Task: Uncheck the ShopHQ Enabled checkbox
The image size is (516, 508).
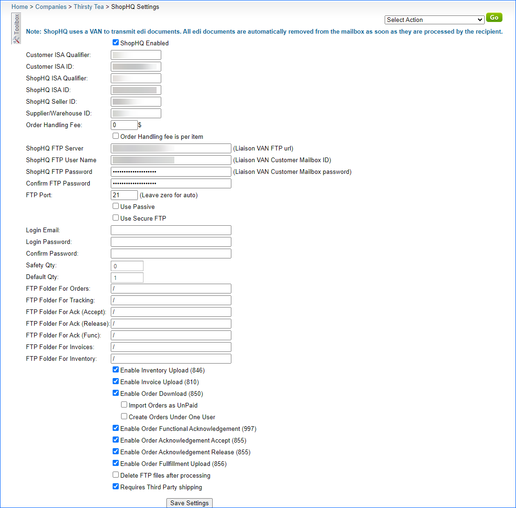Action: [x=116, y=43]
